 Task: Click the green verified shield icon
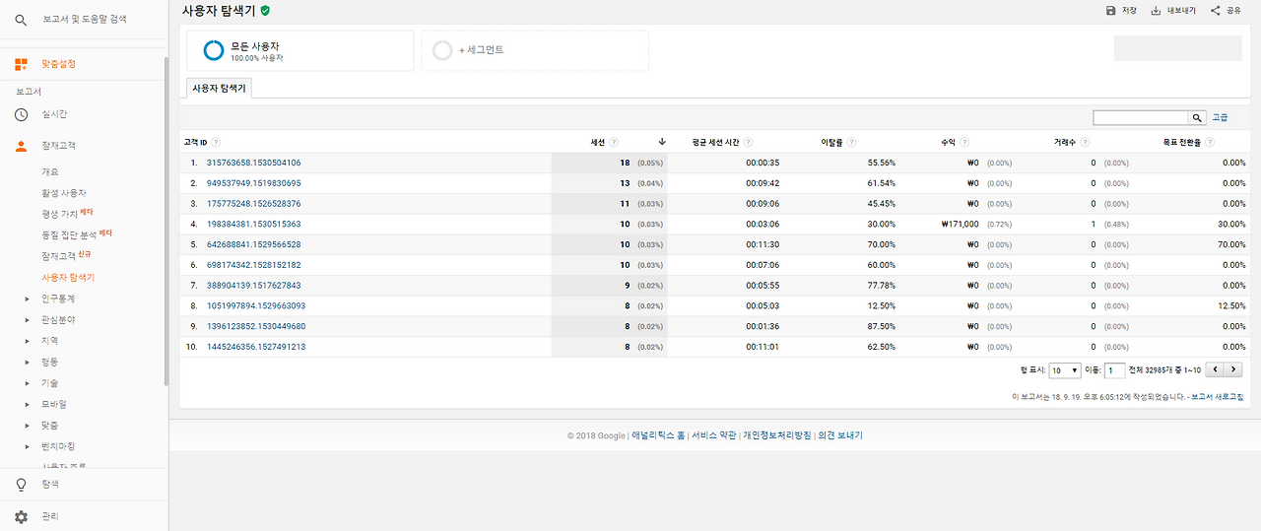pyautogui.click(x=265, y=10)
